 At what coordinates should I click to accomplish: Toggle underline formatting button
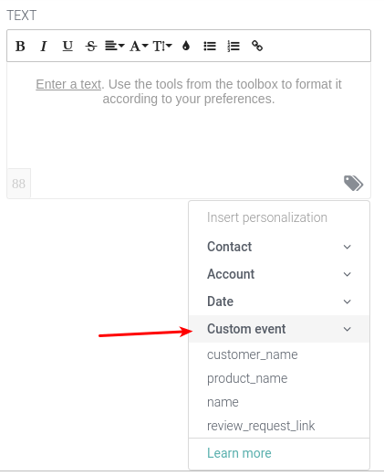[x=67, y=47]
